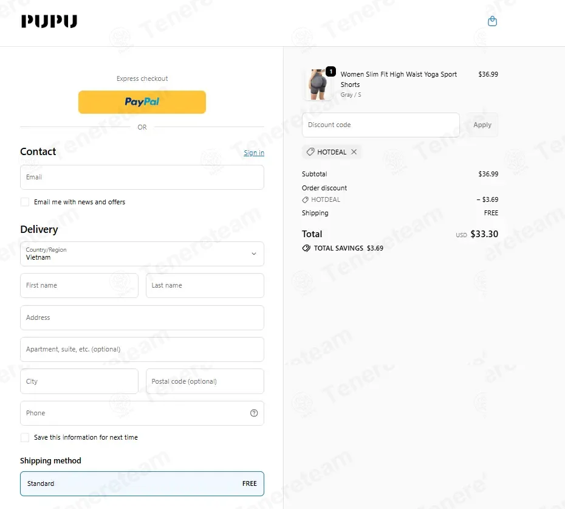
Task: Click the phone field help question icon
Action: pyautogui.click(x=254, y=413)
